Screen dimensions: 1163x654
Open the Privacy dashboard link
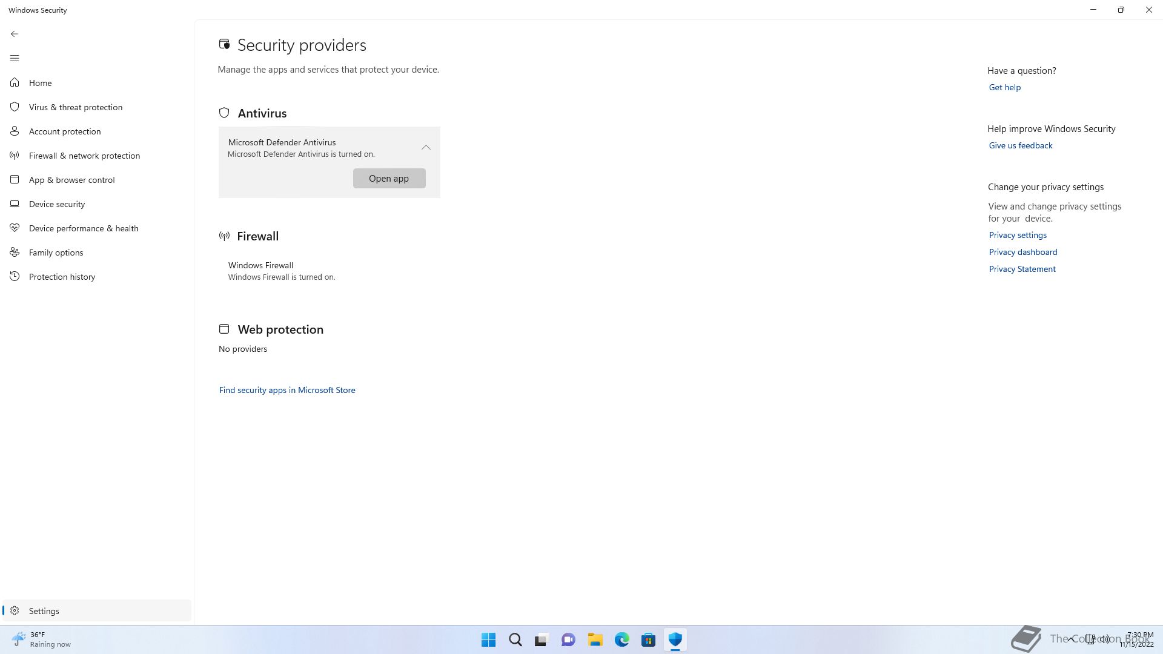pyautogui.click(x=1022, y=252)
